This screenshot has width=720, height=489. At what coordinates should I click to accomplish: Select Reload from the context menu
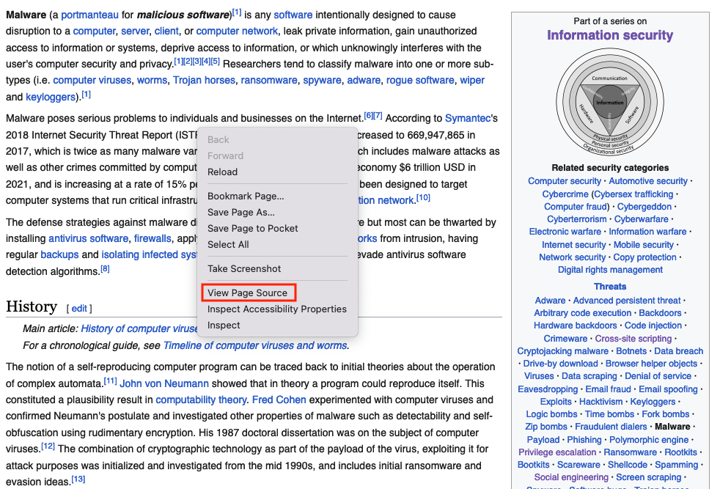[222, 172]
